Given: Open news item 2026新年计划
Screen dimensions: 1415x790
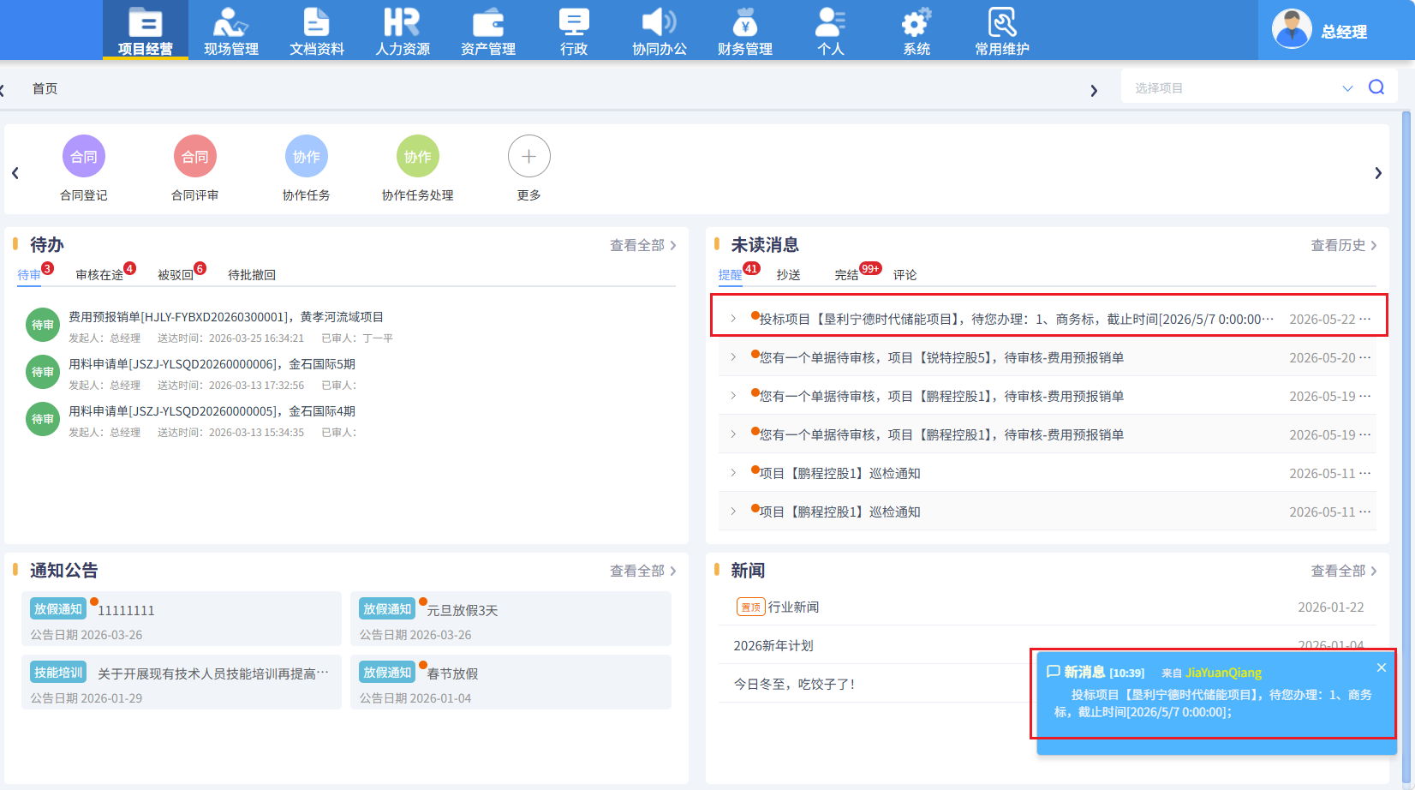Looking at the screenshot, I should tap(773, 646).
